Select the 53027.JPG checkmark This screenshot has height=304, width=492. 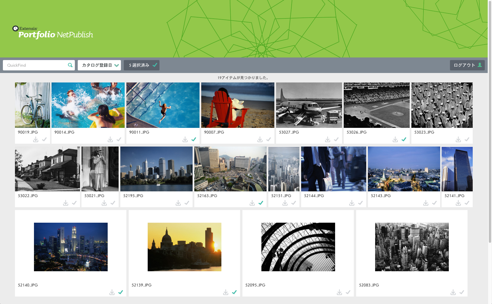click(x=336, y=139)
